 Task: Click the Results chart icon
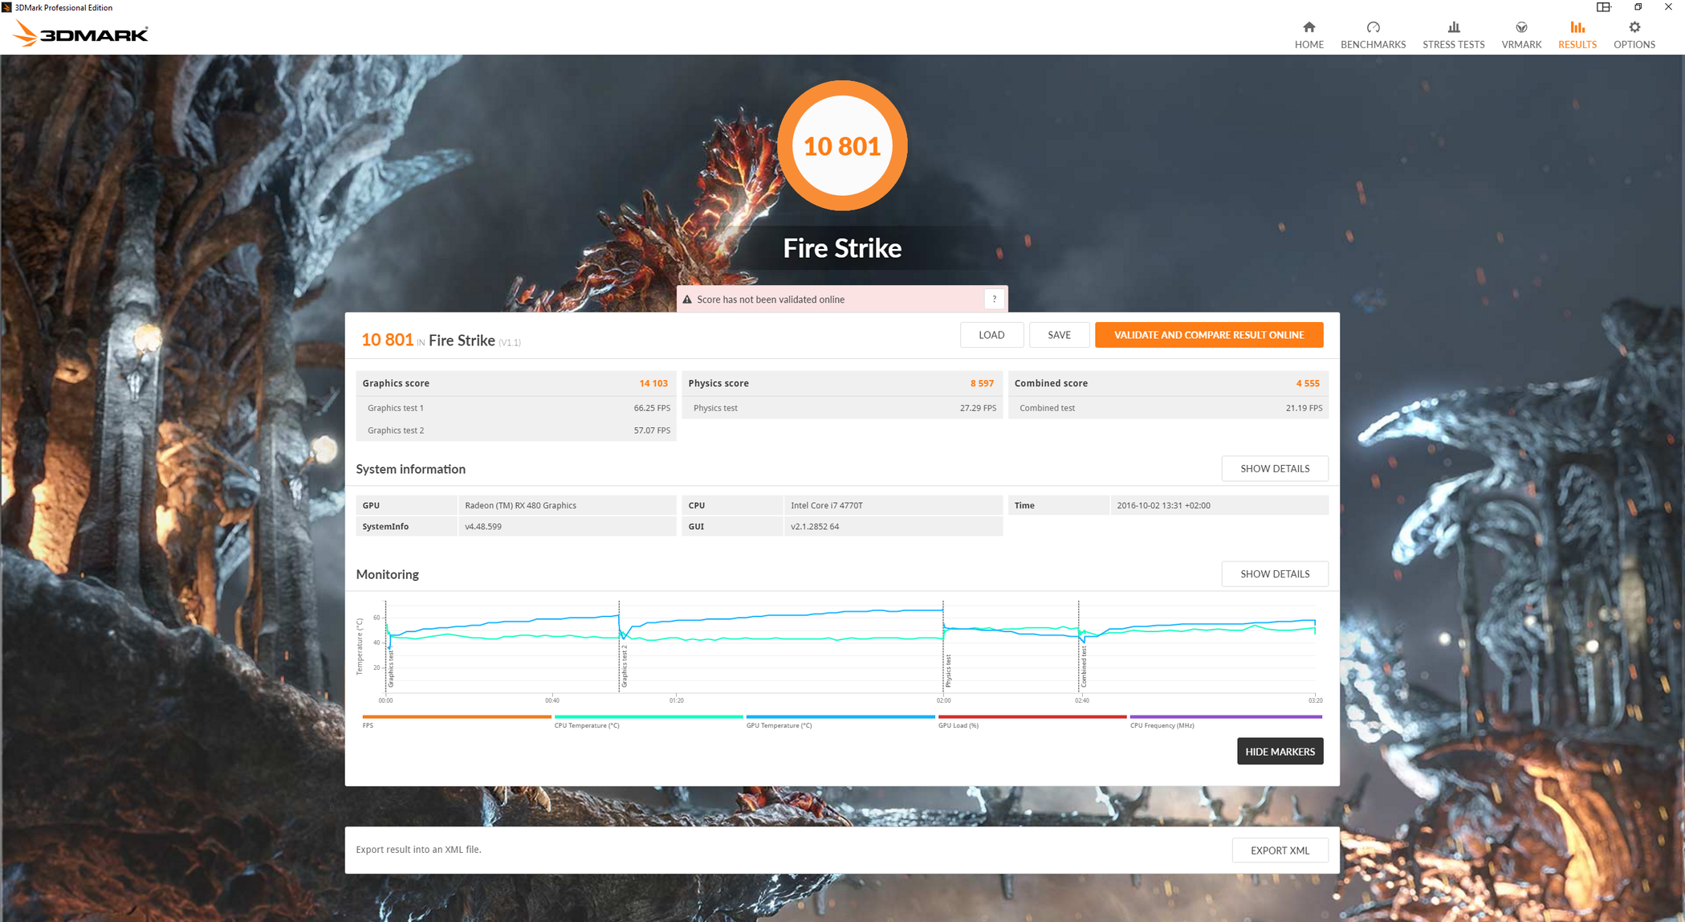1577,27
